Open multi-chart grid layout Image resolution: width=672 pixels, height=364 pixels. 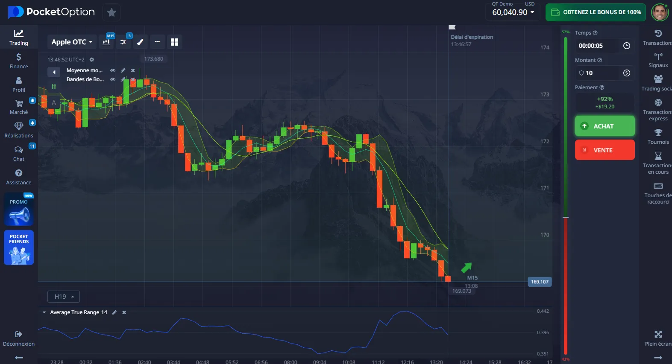[x=174, y=42]
